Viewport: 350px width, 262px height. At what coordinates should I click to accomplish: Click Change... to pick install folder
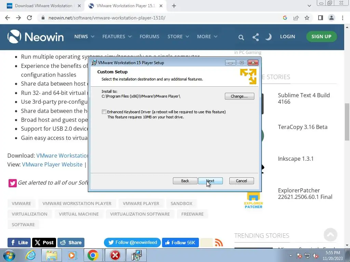pos(239,96)
